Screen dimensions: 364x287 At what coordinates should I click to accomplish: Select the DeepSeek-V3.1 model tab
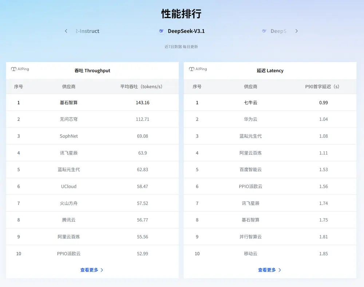click(186, 31)
